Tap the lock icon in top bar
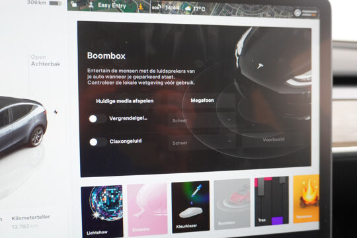This screenshot has width=357, height=238. pyautogui.click(x=73, y=4)
